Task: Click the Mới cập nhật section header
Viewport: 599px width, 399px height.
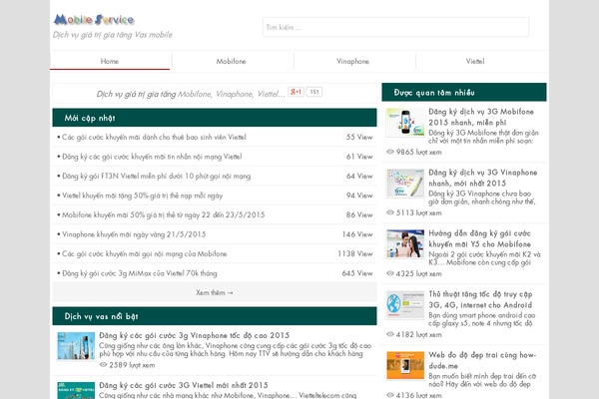Action: 215,118
